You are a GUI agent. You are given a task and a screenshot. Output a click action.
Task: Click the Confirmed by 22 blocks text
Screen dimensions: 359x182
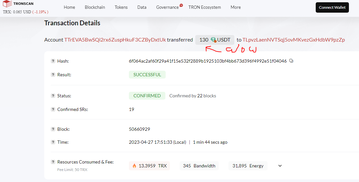pos(193,96)
